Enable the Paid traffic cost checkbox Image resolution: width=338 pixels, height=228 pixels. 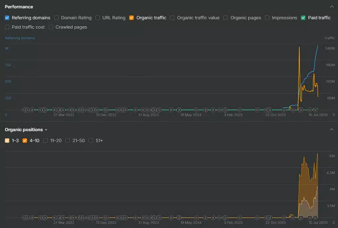[7, 27]
